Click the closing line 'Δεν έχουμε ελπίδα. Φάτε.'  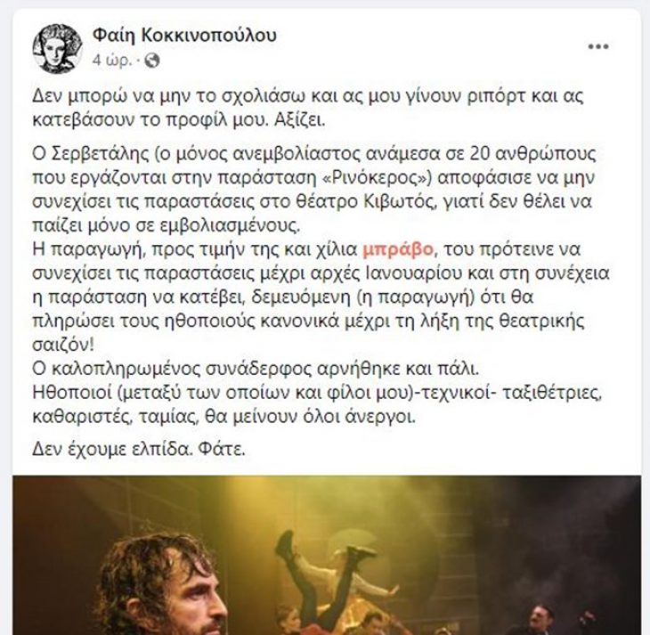point(139,449)
